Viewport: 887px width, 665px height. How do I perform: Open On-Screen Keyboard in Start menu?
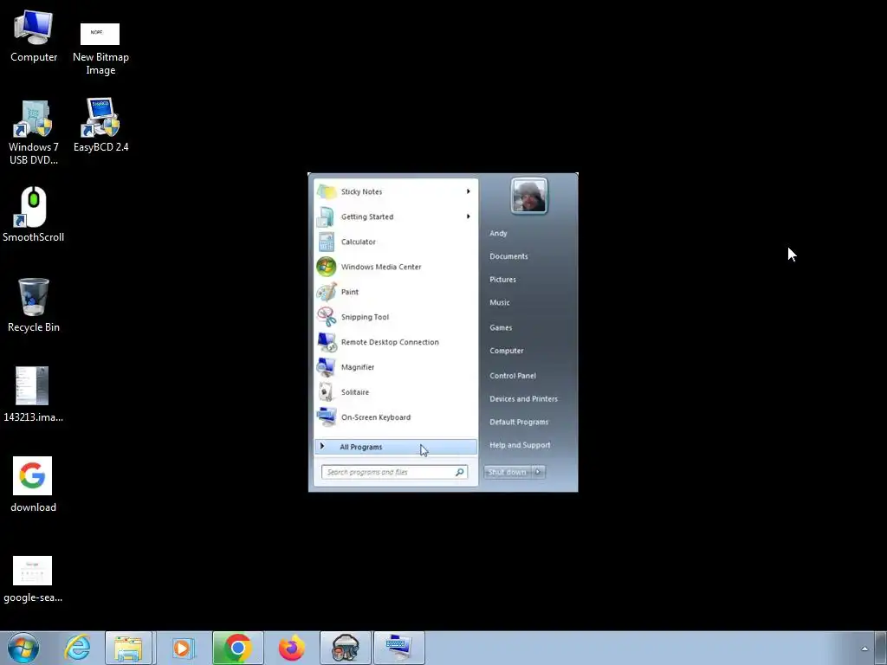[396, 417]
